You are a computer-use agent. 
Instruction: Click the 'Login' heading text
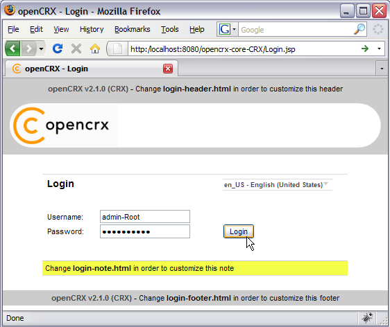point(60,184)
